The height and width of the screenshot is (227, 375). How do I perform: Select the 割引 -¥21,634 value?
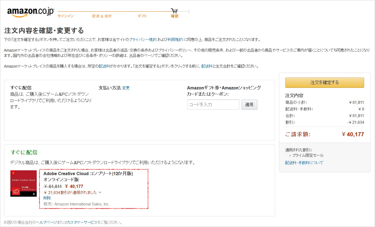click(355, 122)
